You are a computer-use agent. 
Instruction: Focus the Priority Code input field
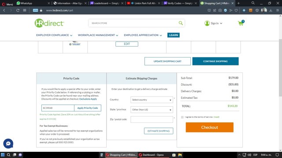click(x=58, y=108)
